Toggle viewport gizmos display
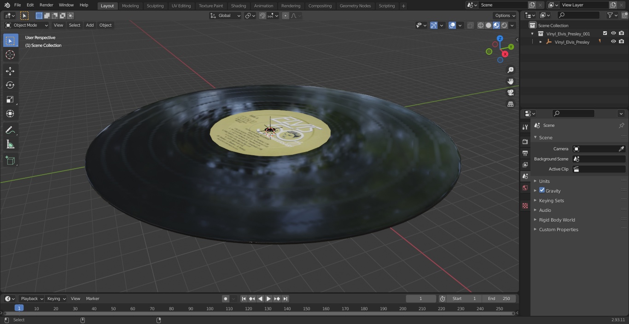629x324 pixels. (x=434, y=25)
